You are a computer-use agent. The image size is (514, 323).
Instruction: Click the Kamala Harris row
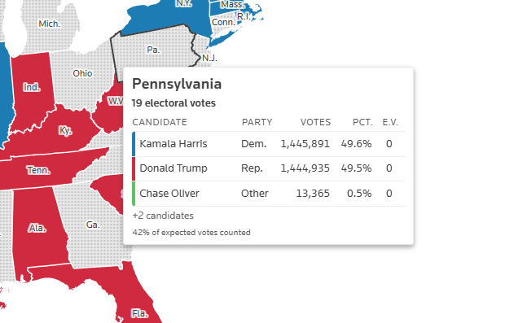click(x=269, y=144)
